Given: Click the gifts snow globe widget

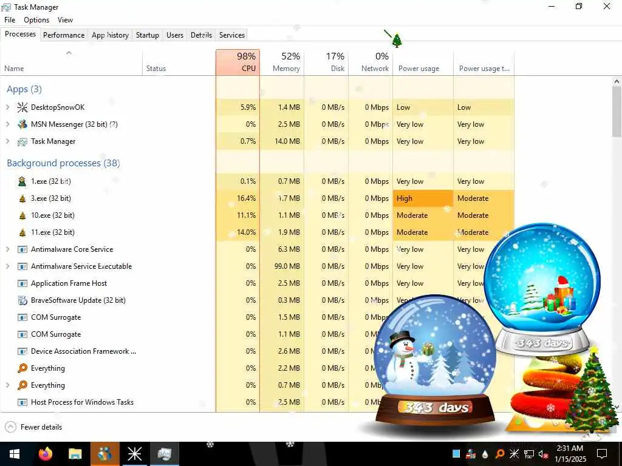Looking at the screenshot, I should pyautogui.click(x=542, y=289).
